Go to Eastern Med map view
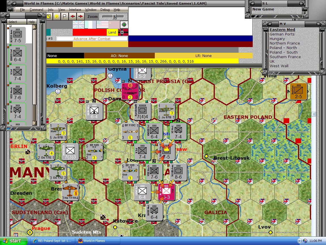326x245 pixels. coord(282,29)
